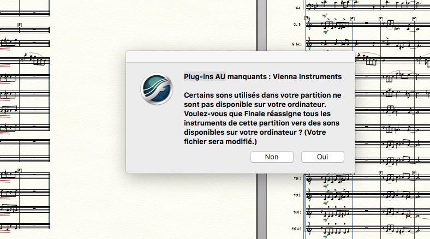Click the upper measure number box on left page
The width and height of the screenshot is (430, 239).
(20, 25)
